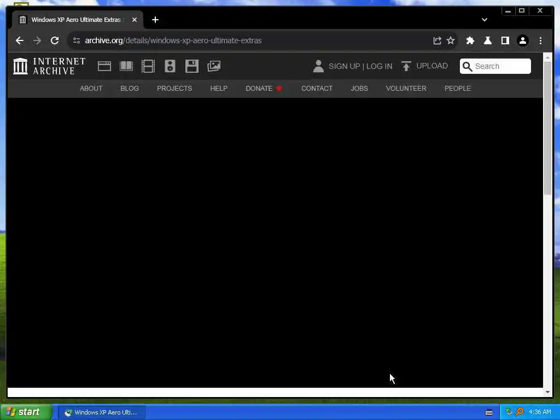The width and height of the screenshot is (560, 420).
Task: Click the Internet Archive logo
Action: point(50,66)
